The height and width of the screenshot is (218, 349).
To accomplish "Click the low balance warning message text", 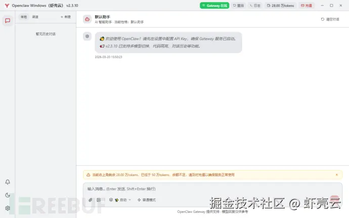I will coord(163,175).
